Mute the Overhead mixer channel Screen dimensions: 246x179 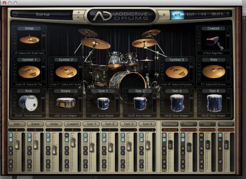(x=164, y=149)
